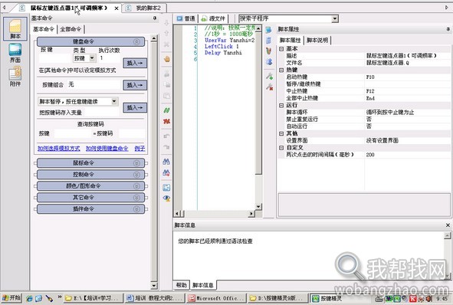Open find-and-replace binoculars with arrow icon

[166, 172]
